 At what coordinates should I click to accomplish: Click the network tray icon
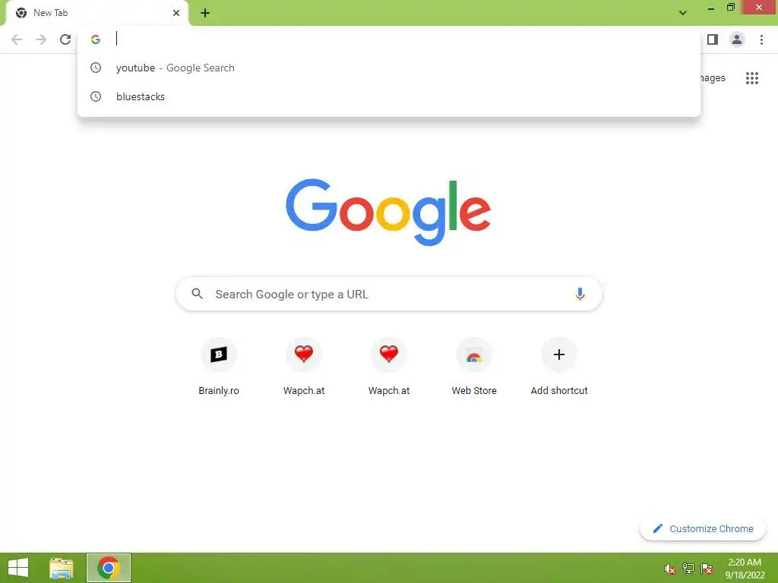coord(688,569)
